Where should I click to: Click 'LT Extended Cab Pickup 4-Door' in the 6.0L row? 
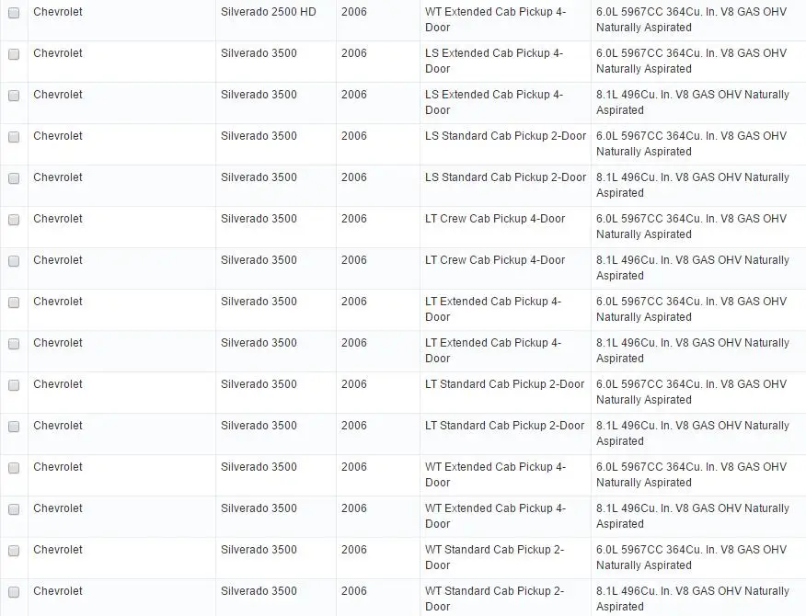tap(493, 309)
